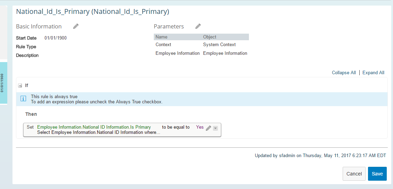Expand All rule sections
This screenshot has height=189, width=393.
[x=374, y=72]
